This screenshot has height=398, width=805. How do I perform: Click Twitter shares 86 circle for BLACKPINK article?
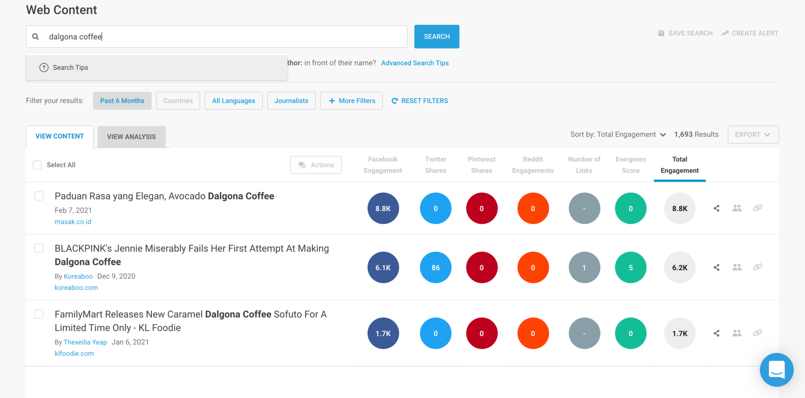click(436, 267)
